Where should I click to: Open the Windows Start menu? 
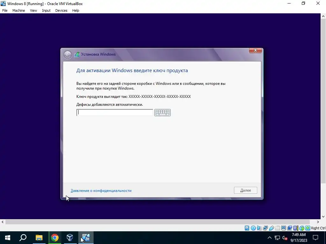point(8,238)
